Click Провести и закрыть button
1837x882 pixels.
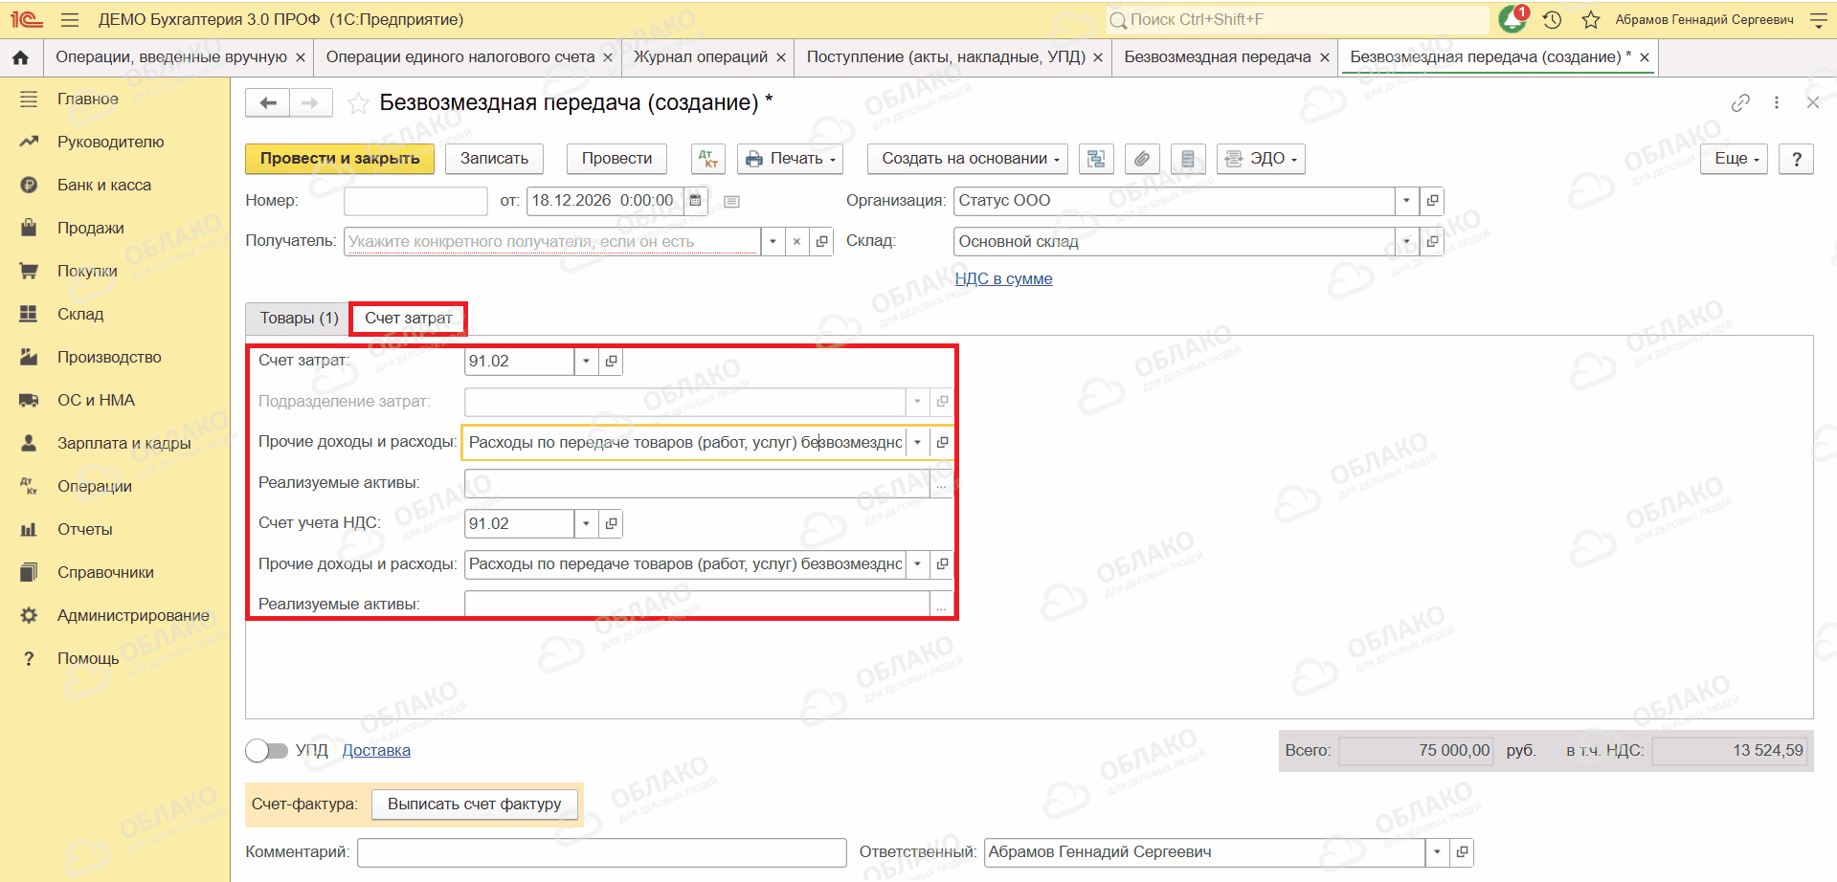click(340, 159)
